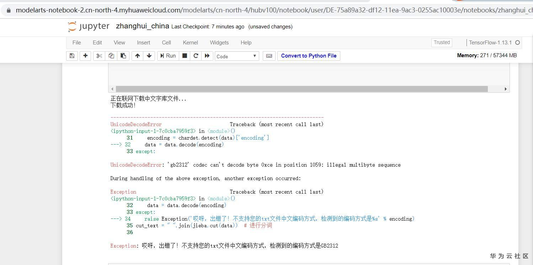533x265 pixels.
Task: Move the selected cell up
Action: pyautogui.click(x=137, y=56)
